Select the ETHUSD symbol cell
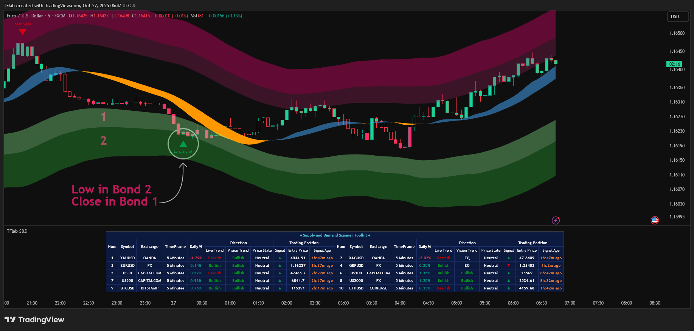Screen dimensions: 694x331 (356, 288)
